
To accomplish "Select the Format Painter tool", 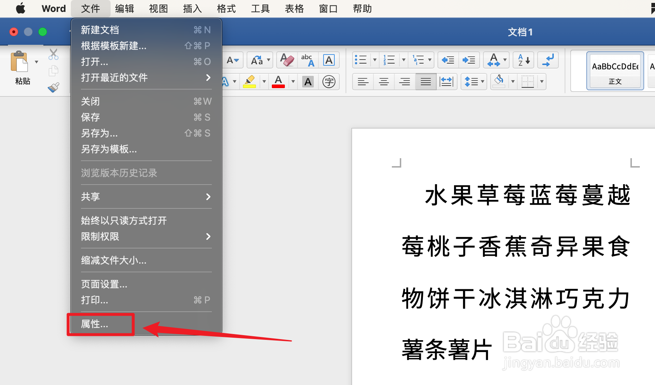I will click(53, 87).
